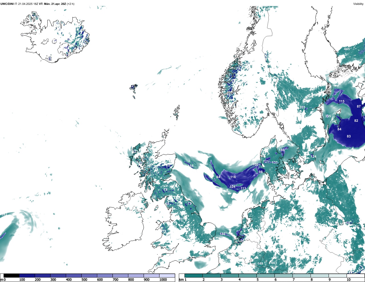Viewport: 365px width, 282px height.
Task: Click the 500–600 m legend swatch
Action: [x=89, y=276]
